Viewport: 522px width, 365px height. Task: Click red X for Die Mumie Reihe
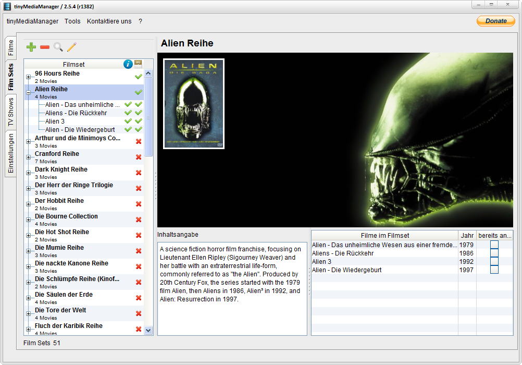coord(139,251)
